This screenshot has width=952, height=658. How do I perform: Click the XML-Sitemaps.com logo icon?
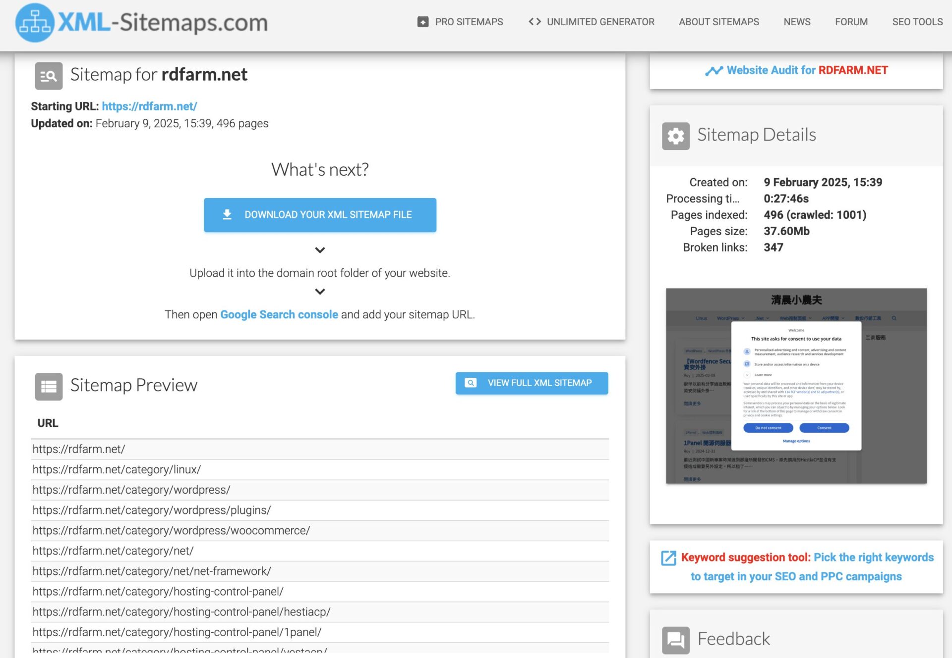point(35,23)
